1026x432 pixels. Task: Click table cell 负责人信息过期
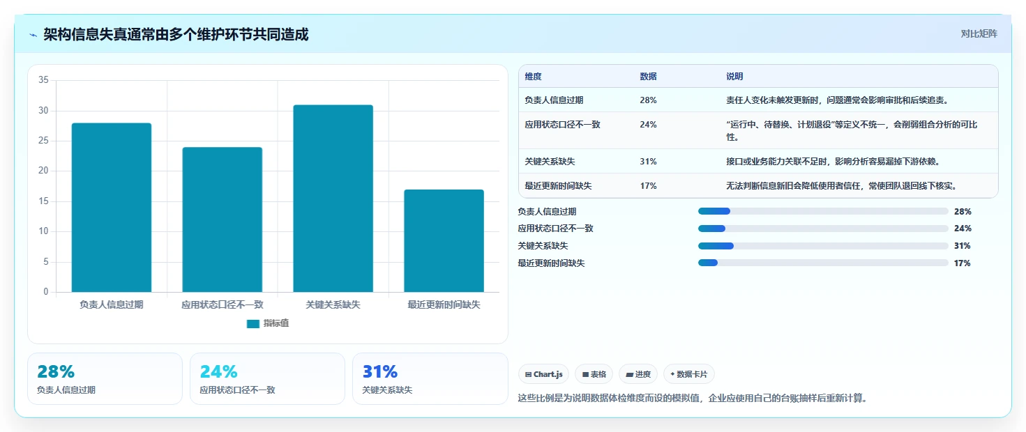click(554, 100)
